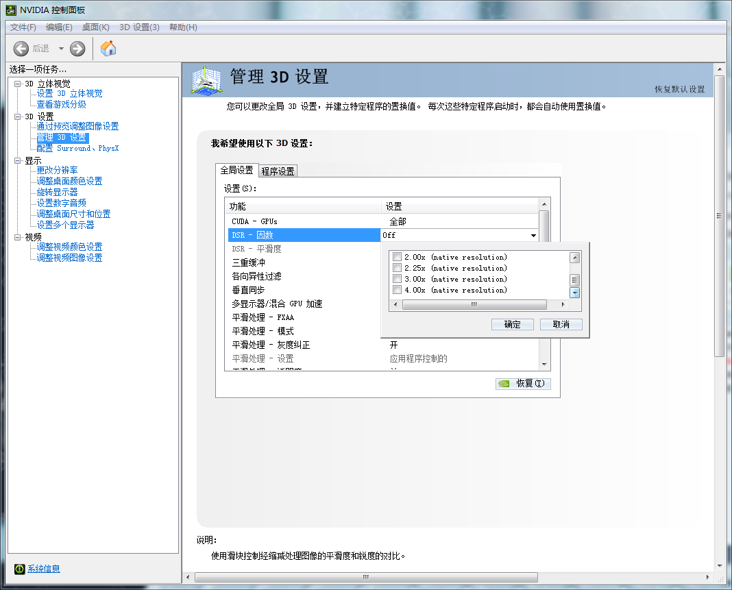The width and height of the screenshot is (732, 590).
Task: Select the 平滑处理 - 模式 row
Action: pyautogui.click(x=304, y=331)
